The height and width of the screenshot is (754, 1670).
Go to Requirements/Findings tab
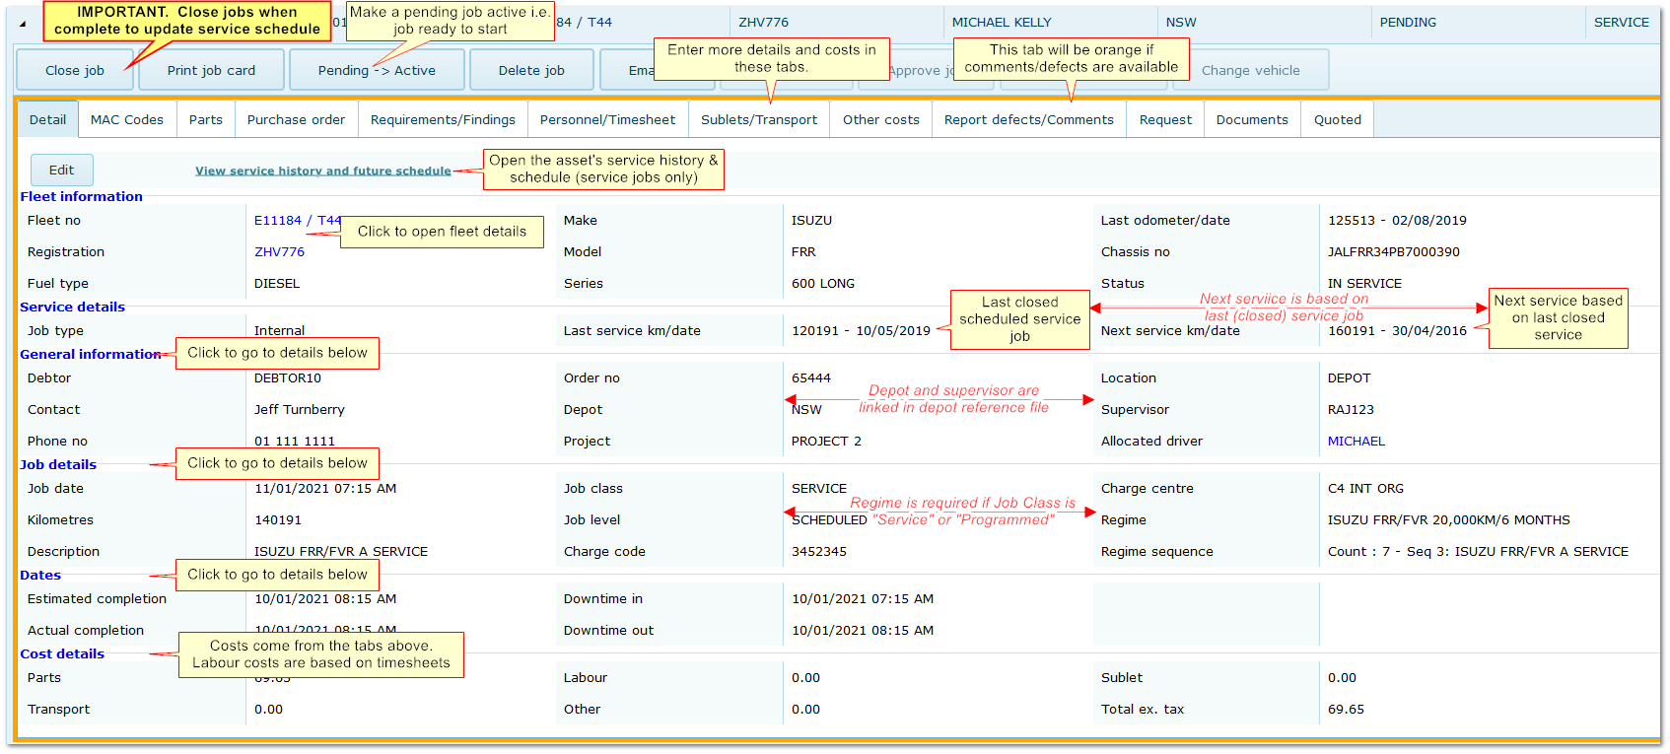[443, 120]
